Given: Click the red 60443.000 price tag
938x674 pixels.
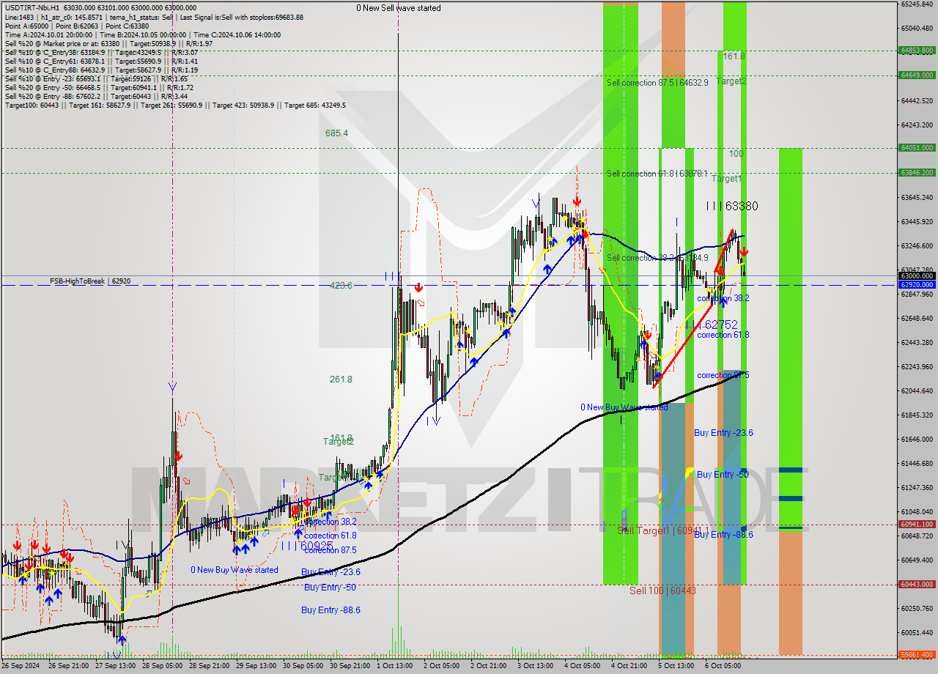Looking at the screenshot, I should 916,584.
